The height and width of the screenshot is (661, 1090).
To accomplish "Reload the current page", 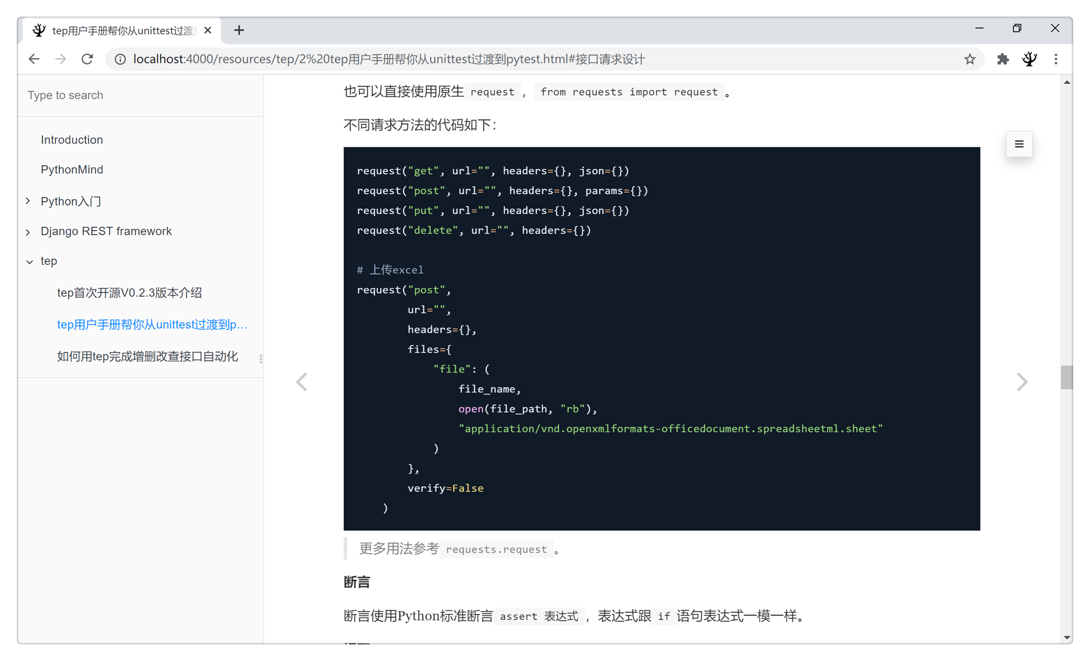I will 87,59.
